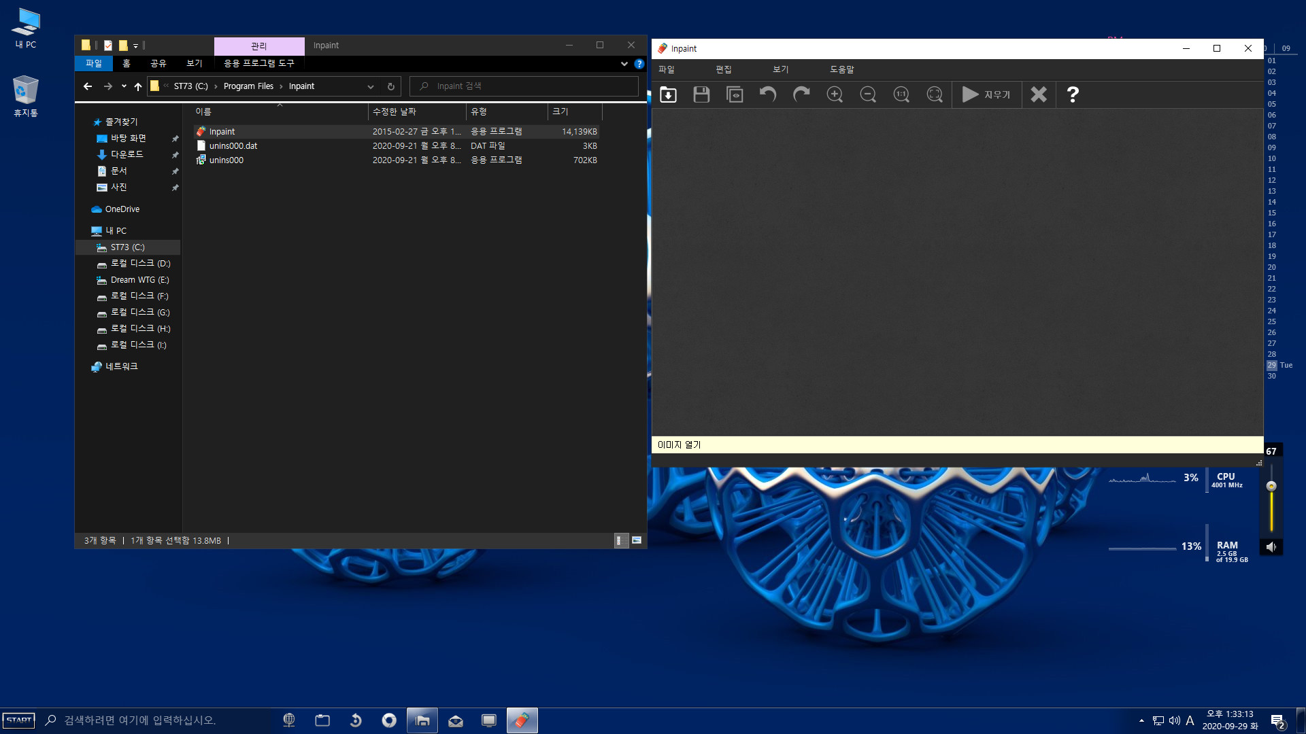This screenshot has height=734, width=1306.
Task: Click the Open image icon in Inpaint toolbar
Action: (668, 94)
